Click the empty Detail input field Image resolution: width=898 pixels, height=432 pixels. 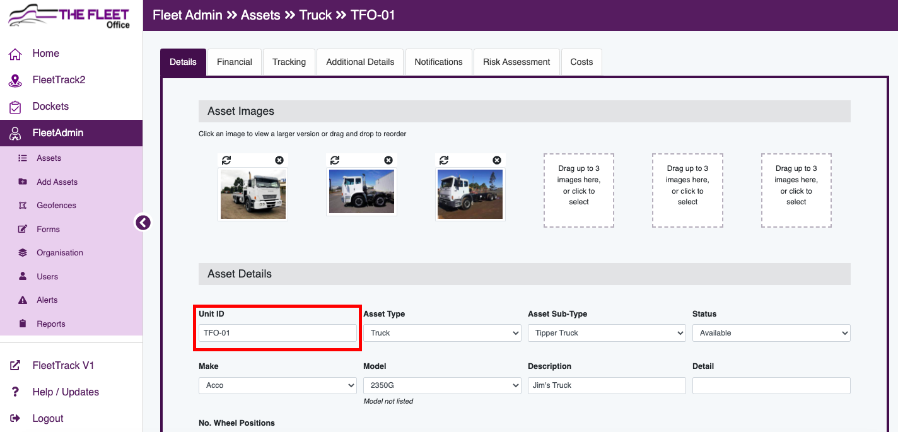[771, 385]
